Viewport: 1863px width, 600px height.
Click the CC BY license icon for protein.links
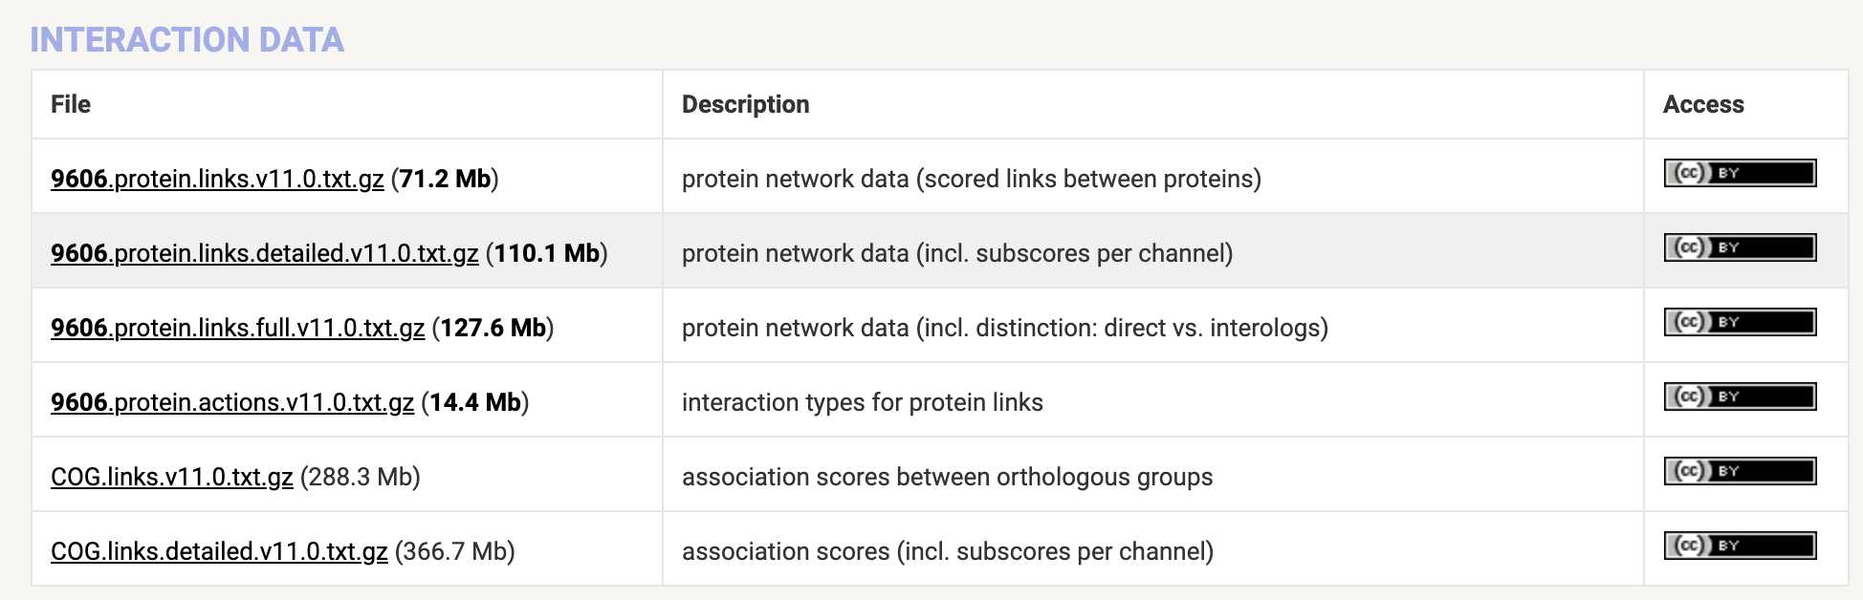pos(1740,173)
